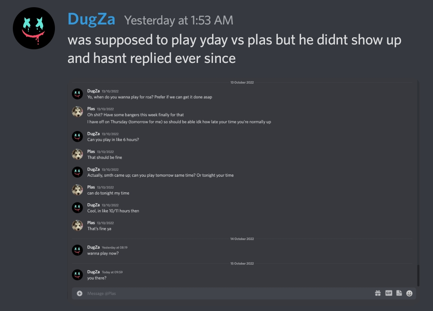Click the chat scrollbar thumb
This screenshot has height=311, width=433.
point(418,275)
